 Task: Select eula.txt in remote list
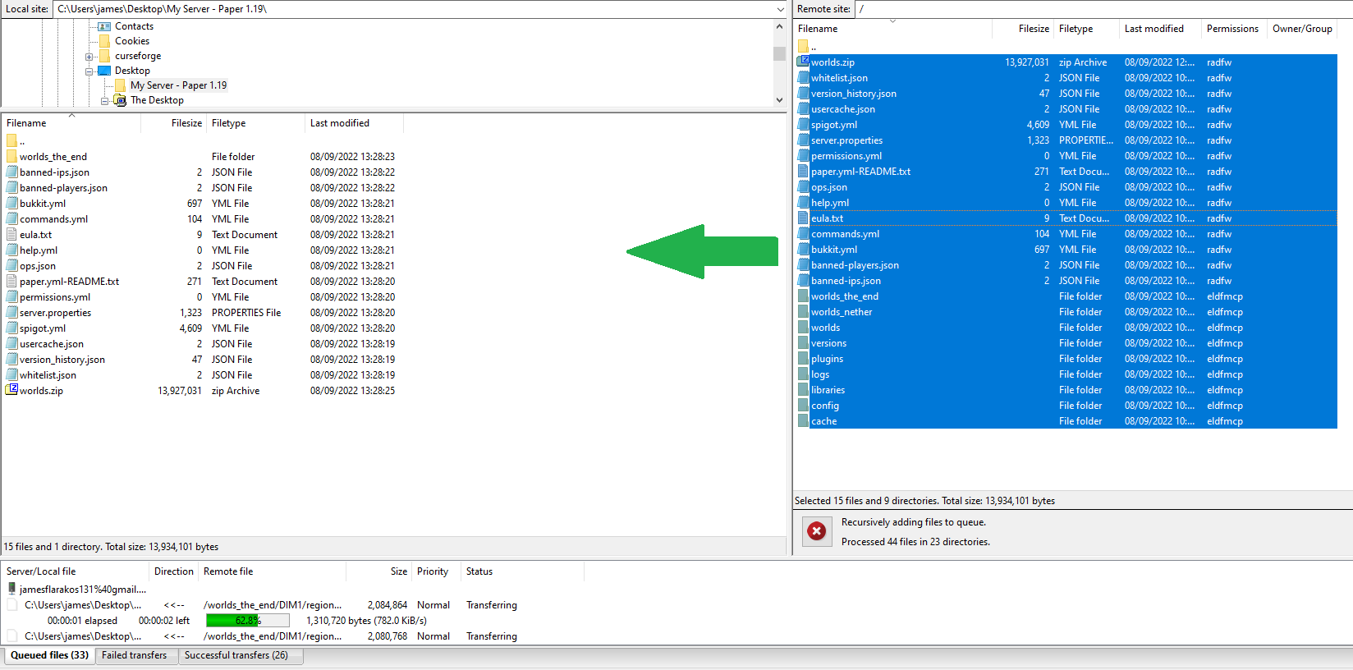click(1066, 218)
